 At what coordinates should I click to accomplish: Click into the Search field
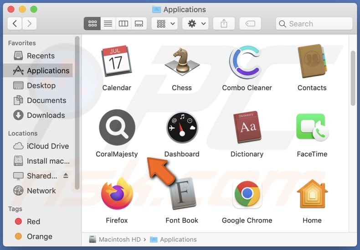[314, 23]
